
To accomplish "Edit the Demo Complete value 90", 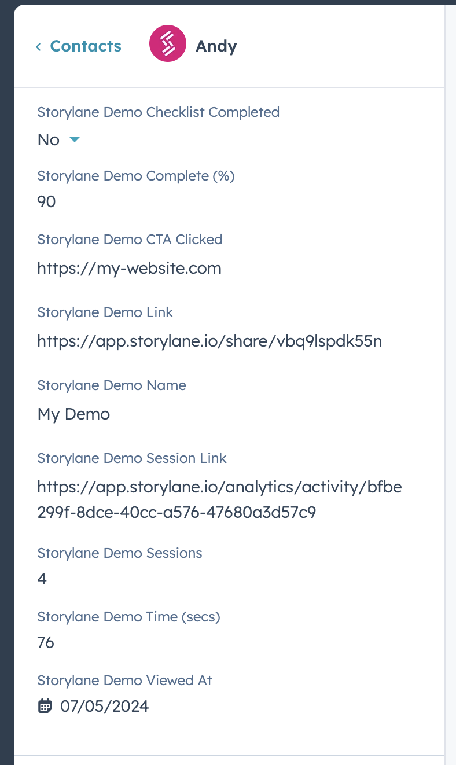I will point(46,201).
